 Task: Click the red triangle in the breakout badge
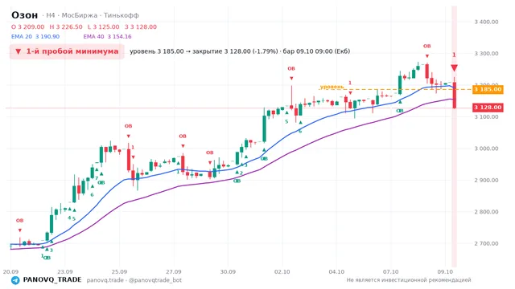click(19, 51)
